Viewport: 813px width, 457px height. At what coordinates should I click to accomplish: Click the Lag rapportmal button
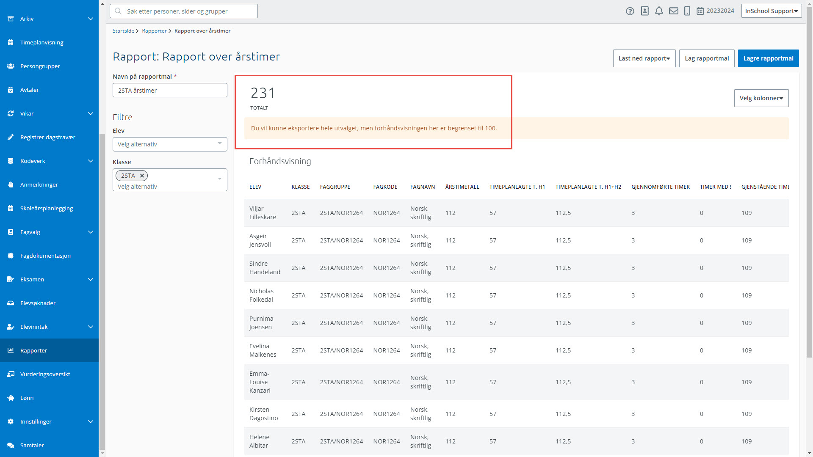coord(707,58)
